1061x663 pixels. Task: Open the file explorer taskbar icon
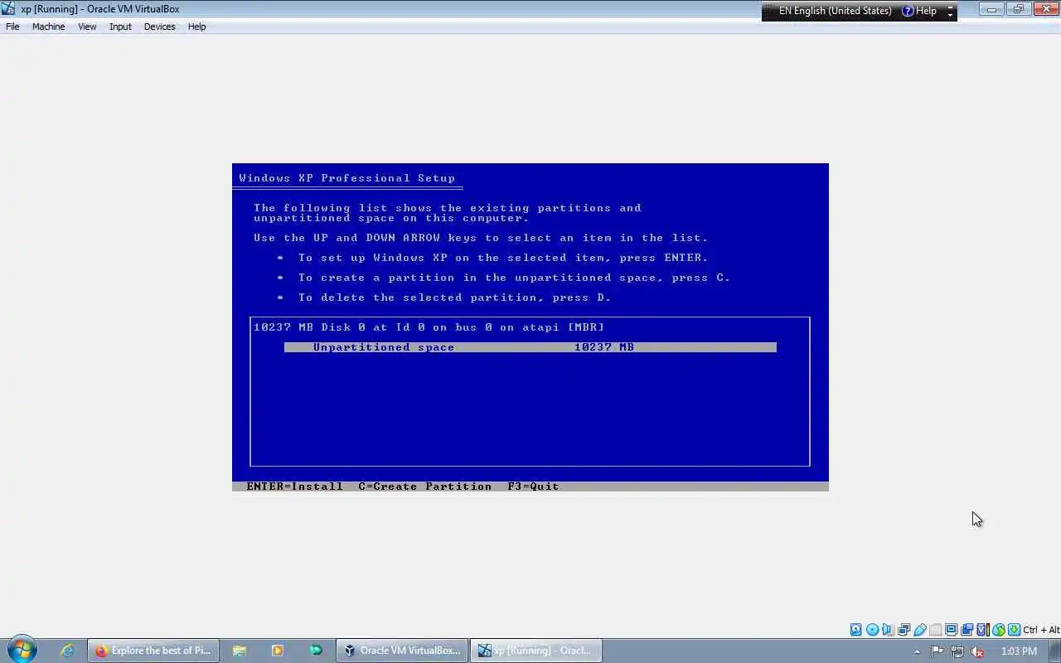point(240,651)
